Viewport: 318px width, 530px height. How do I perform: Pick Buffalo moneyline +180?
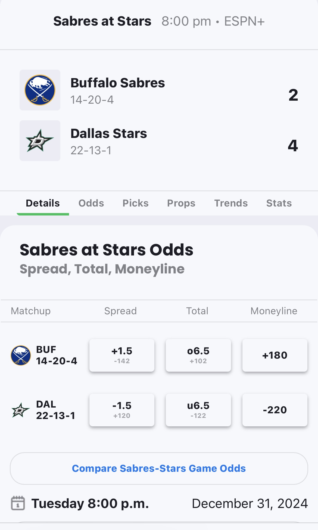click(275, 355)
